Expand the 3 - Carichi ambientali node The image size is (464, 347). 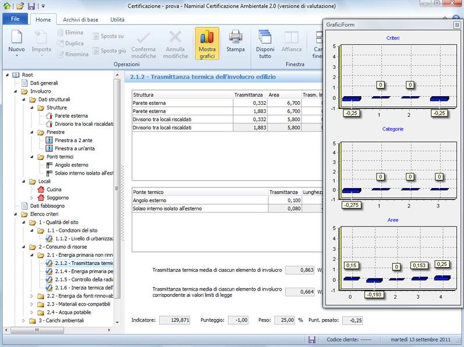point(23,320)
